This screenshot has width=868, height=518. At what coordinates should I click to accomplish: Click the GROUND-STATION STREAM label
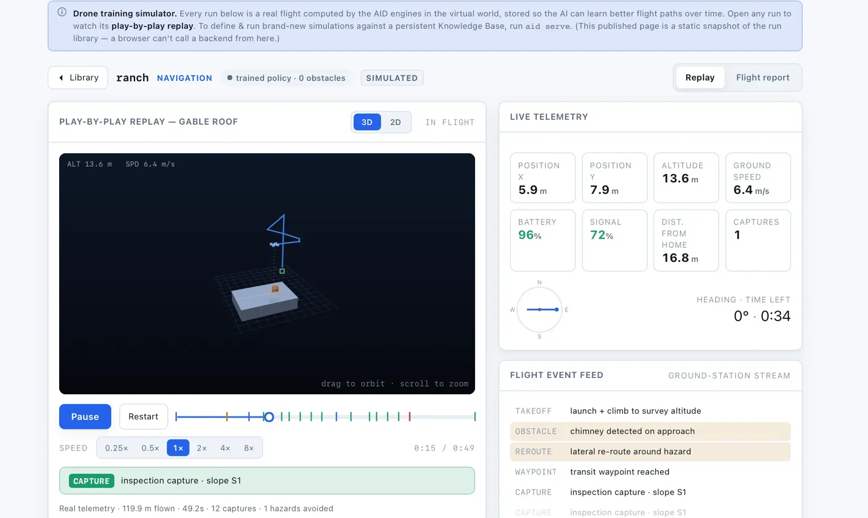pos(729,376)
